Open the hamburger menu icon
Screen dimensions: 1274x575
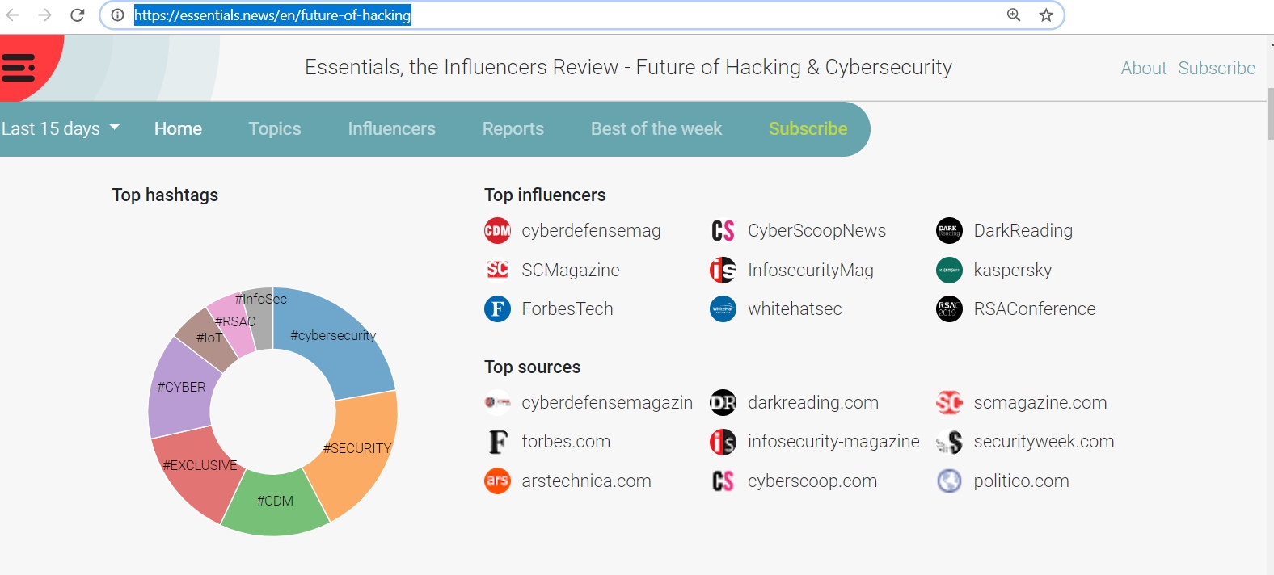pyautogui.click(x=18, y=68)
